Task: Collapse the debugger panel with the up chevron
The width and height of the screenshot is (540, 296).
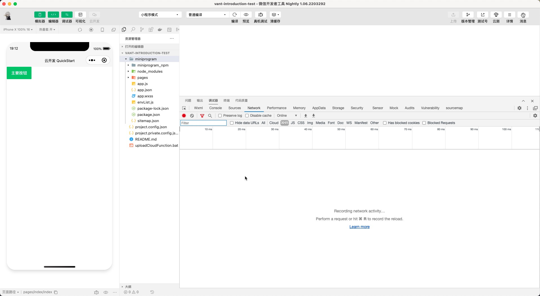Action: (523, 101)
